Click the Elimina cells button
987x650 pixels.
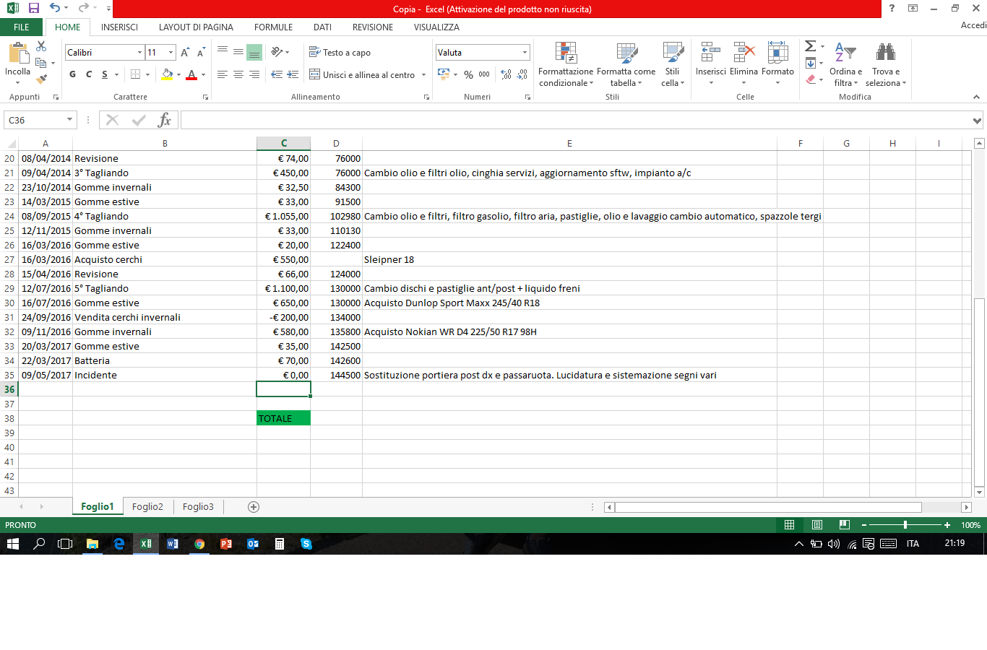coord(744,64)
